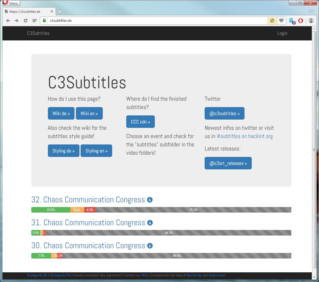Click the 5.4% orange progress segment

[77, 209]
